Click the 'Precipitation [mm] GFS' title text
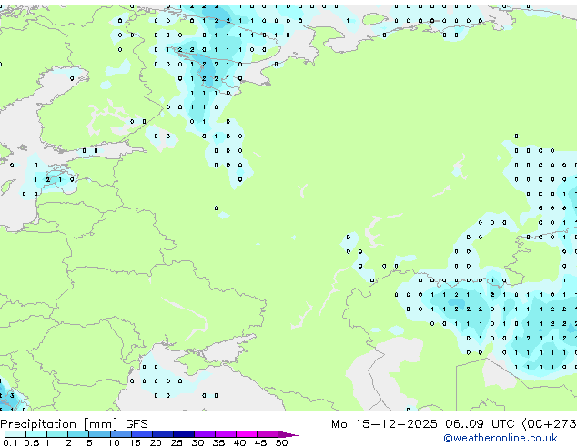Image resolution: width=577 pixels, height=446 pixels. [74, 424]
